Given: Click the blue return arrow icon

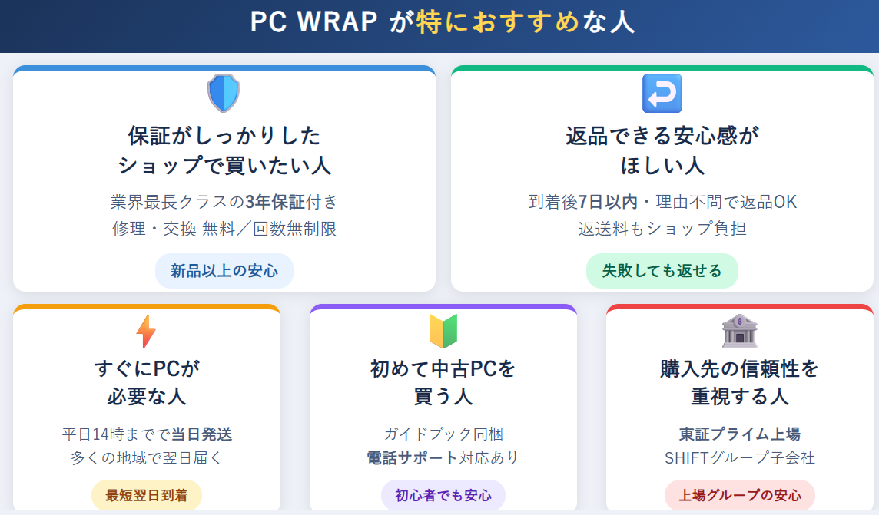Looking at the screenshot, I should click(x=662, y=93).
